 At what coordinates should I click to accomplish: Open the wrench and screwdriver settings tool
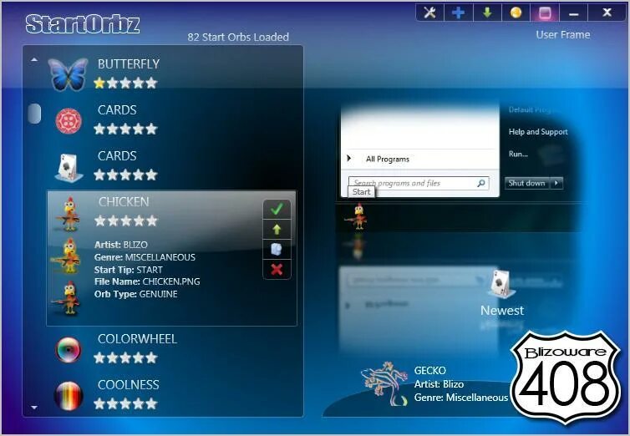[x=430, y=13]
